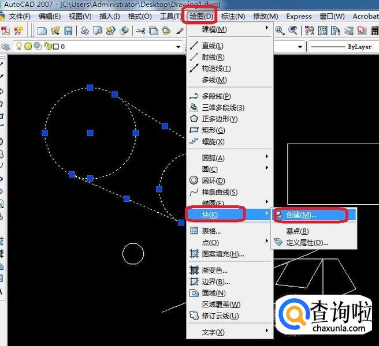Open the 修改(M) menu
Image resolution: width=379 pixels, height=346 pixels.
click(265, 16)
